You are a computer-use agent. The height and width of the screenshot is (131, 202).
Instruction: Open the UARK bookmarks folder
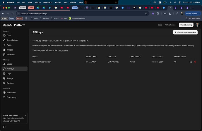click(55, 18)
